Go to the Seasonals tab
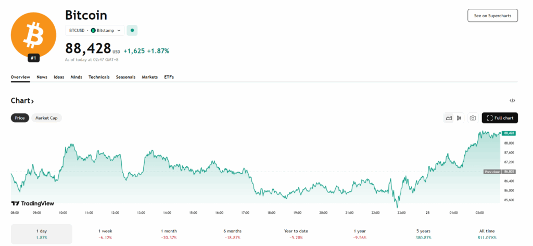This screenshot has width=533, height=246. pyautogui.click(x=125, y=77)
